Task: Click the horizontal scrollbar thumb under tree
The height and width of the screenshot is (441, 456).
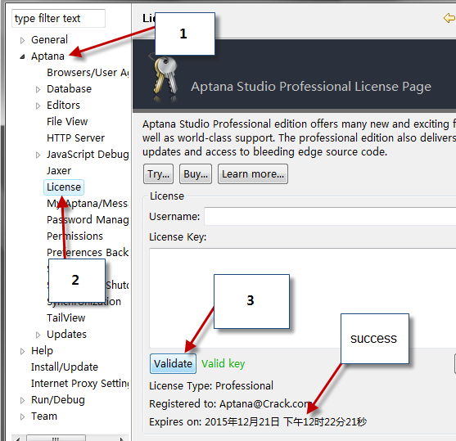Action: [56, 438]
